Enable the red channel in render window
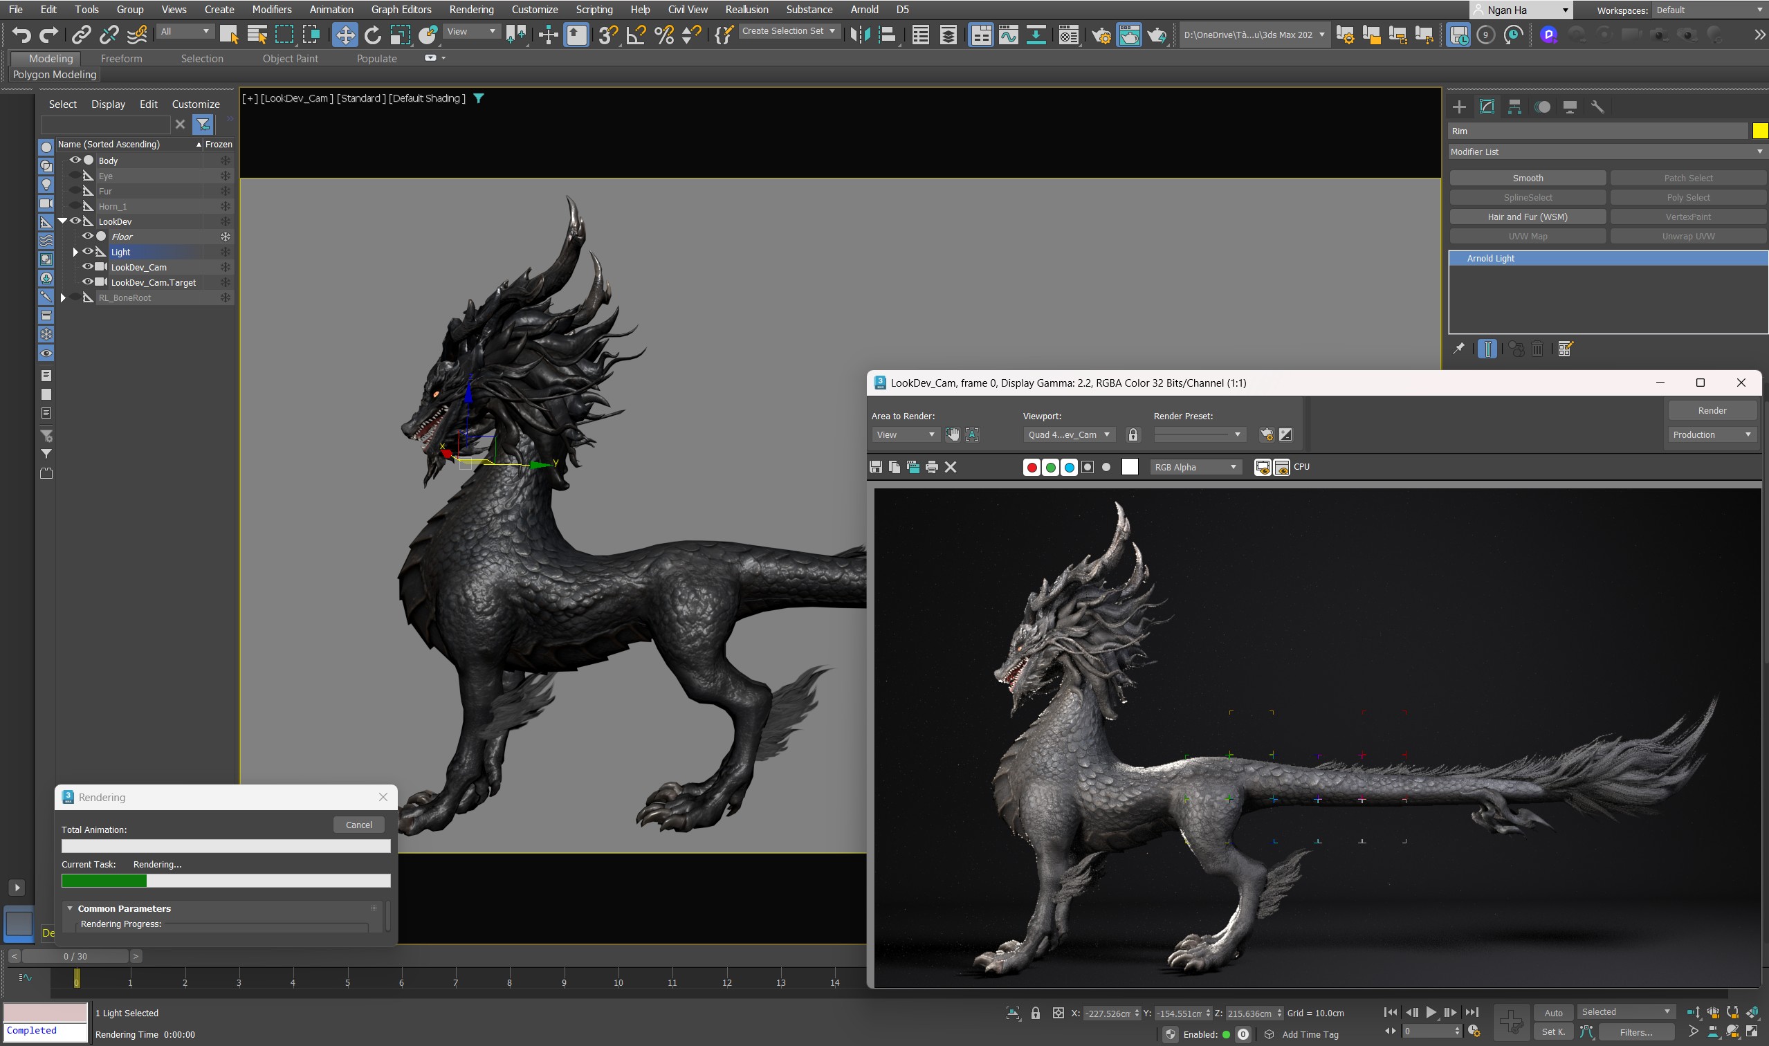1769x1046 pixels. pyautogui.click(x=1031, y=466)
